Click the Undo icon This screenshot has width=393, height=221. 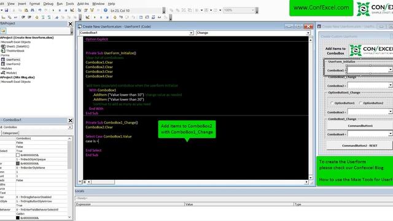coord(40,10)
